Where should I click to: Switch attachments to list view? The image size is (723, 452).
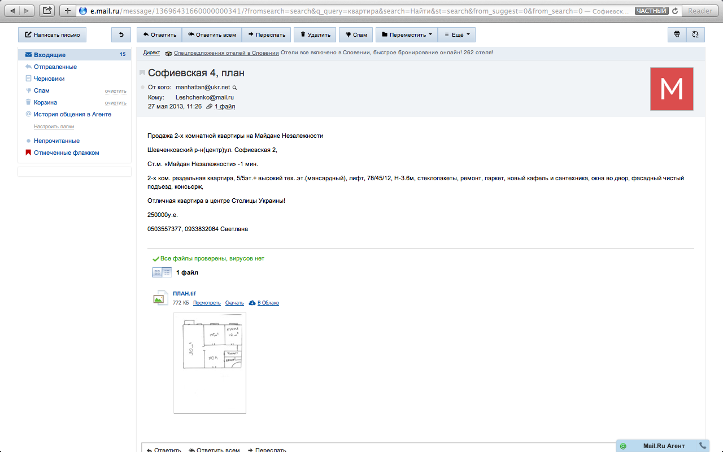pyautogui.click(x=167, y=272)
